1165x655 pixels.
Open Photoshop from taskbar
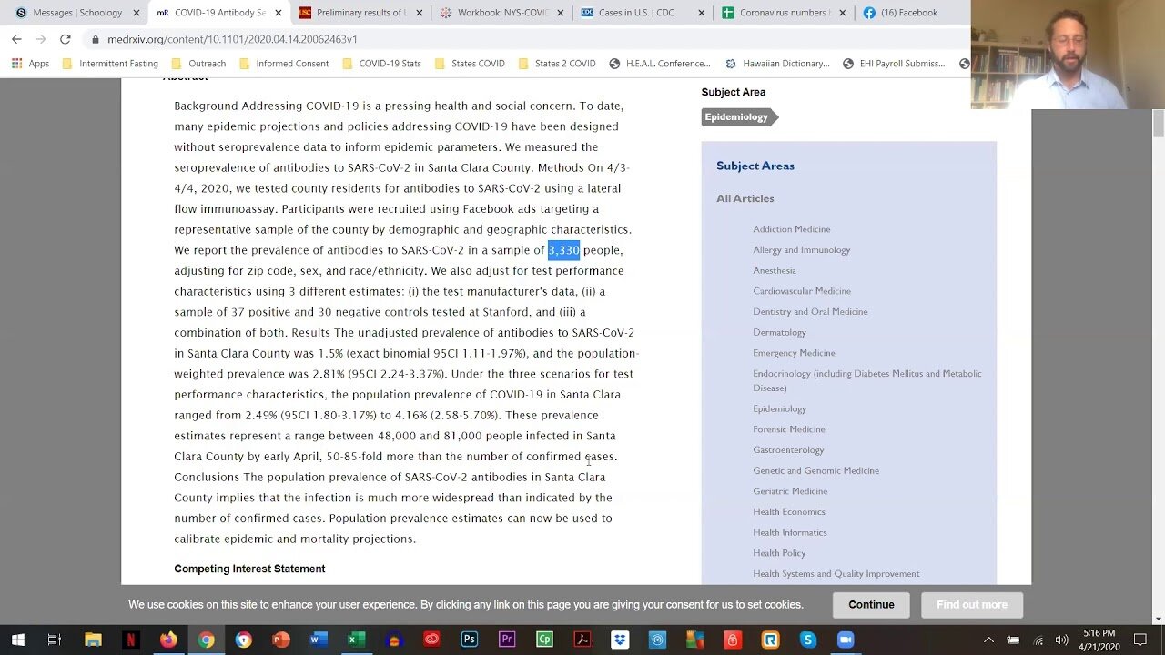[x=470, y=640]
